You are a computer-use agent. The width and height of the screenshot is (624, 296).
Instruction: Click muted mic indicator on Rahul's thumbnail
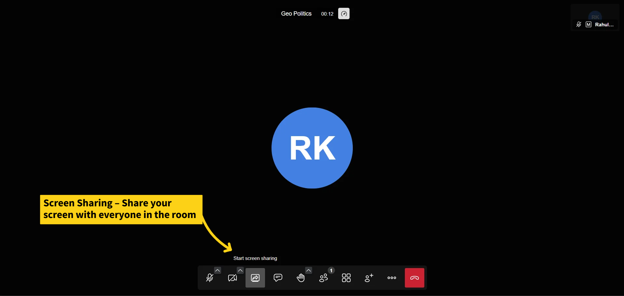[x=579, y=25]
